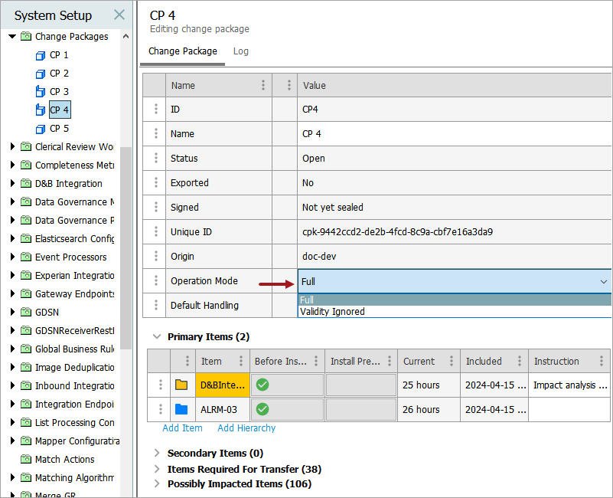The image size is (613, 498).
Task: Select CP 5 in the tree
Action: (60, 129)
